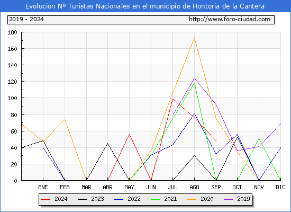The height and width of the screenshot is (212, 291).
Task: Click the 180 value on the y-axis
Action: pos(12,32)
